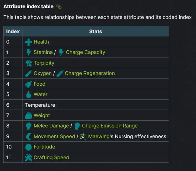Image resolution: width=196 pixels, height=171 pixels.
Task: Open the Stamina link
Action: (43, 52)
